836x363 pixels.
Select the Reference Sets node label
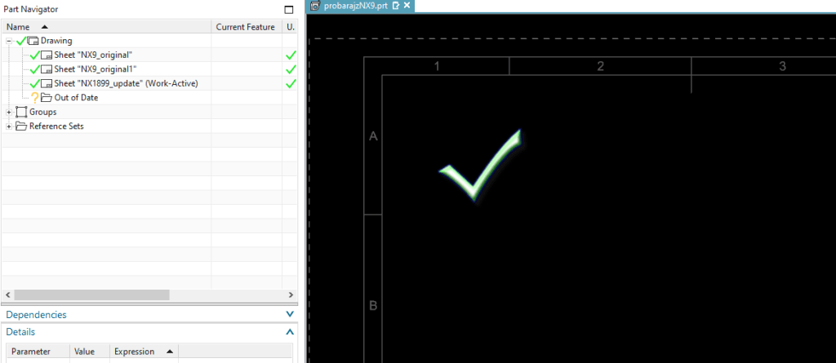pyautogui.click(x=56, y=126)
